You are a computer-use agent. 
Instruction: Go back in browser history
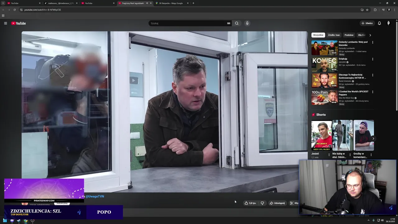(x=3, y=10)
